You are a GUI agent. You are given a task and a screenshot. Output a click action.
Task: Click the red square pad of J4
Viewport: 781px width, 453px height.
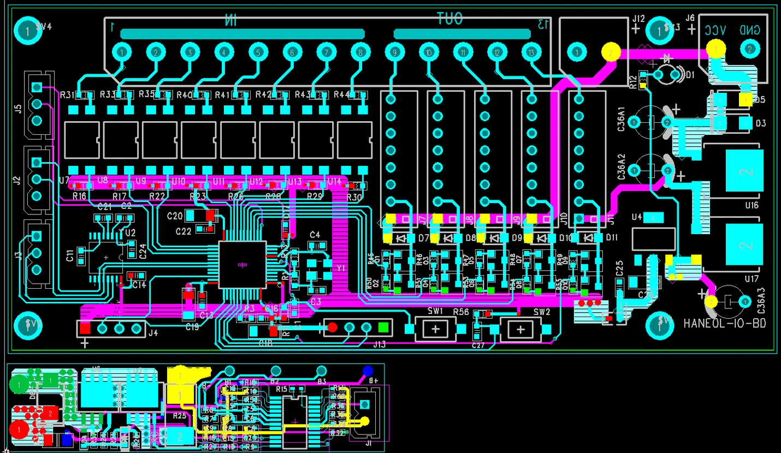click(85, 329)
